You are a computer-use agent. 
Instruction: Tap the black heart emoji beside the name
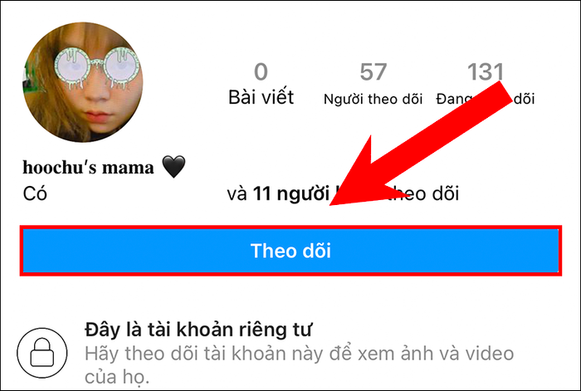(x=173, y=166)
